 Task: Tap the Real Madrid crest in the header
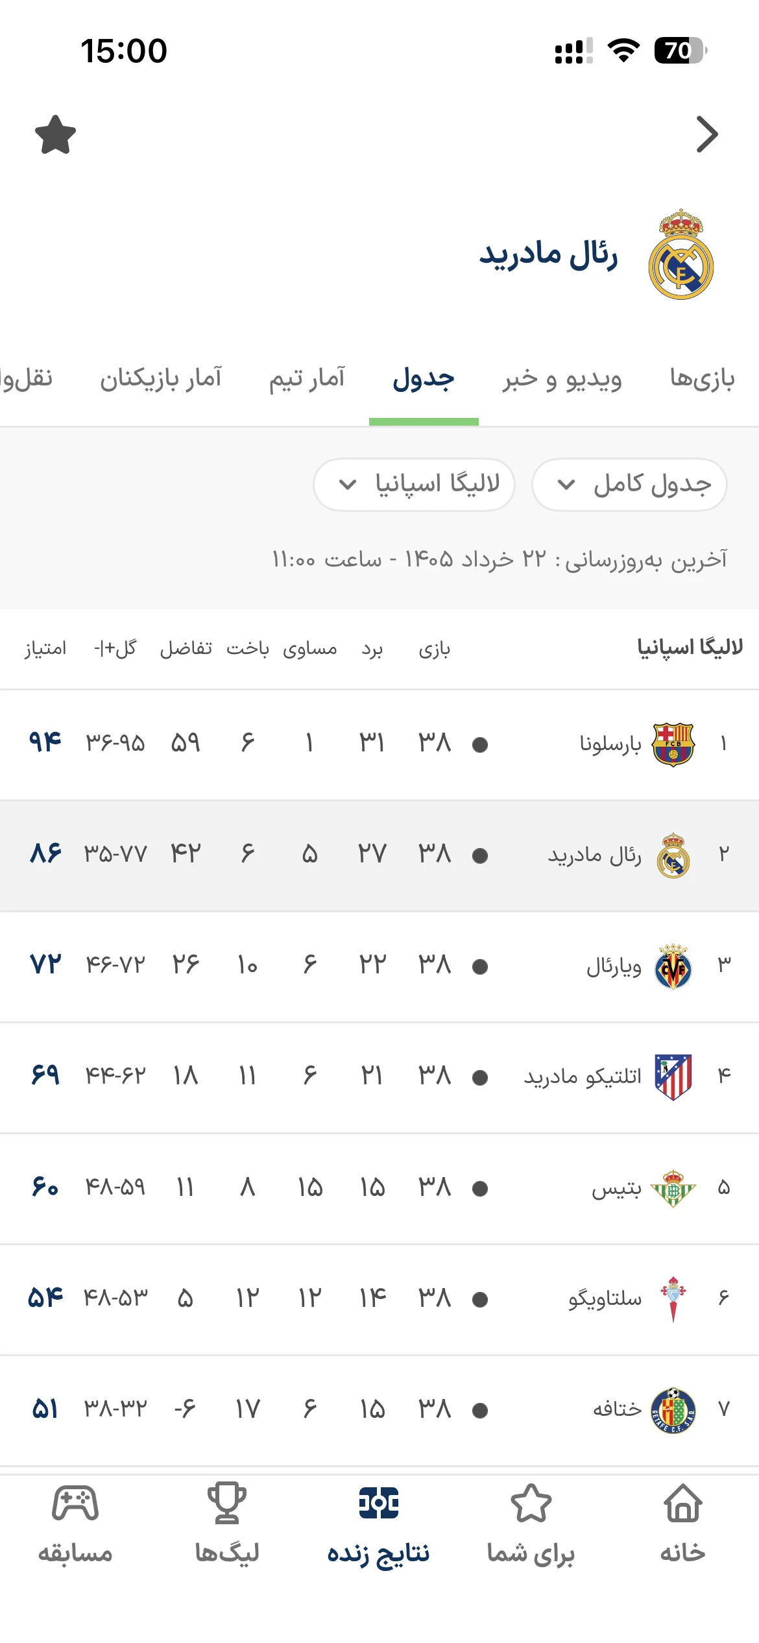pyautogui.click(x=681, y=254)
